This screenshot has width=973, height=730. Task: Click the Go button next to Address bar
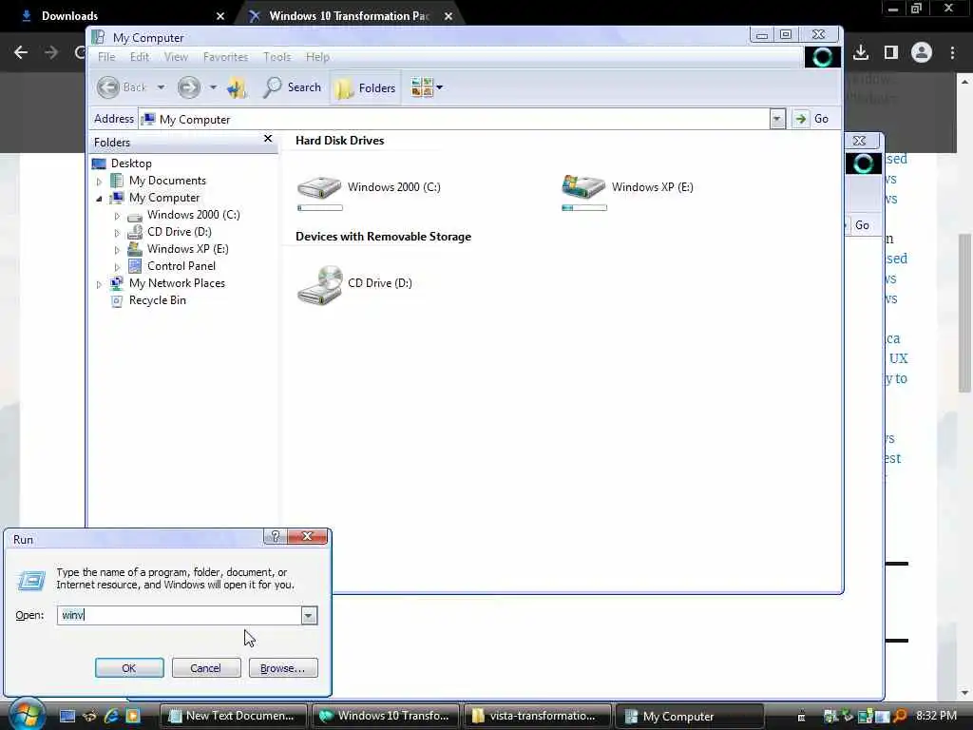pos(812,119)
